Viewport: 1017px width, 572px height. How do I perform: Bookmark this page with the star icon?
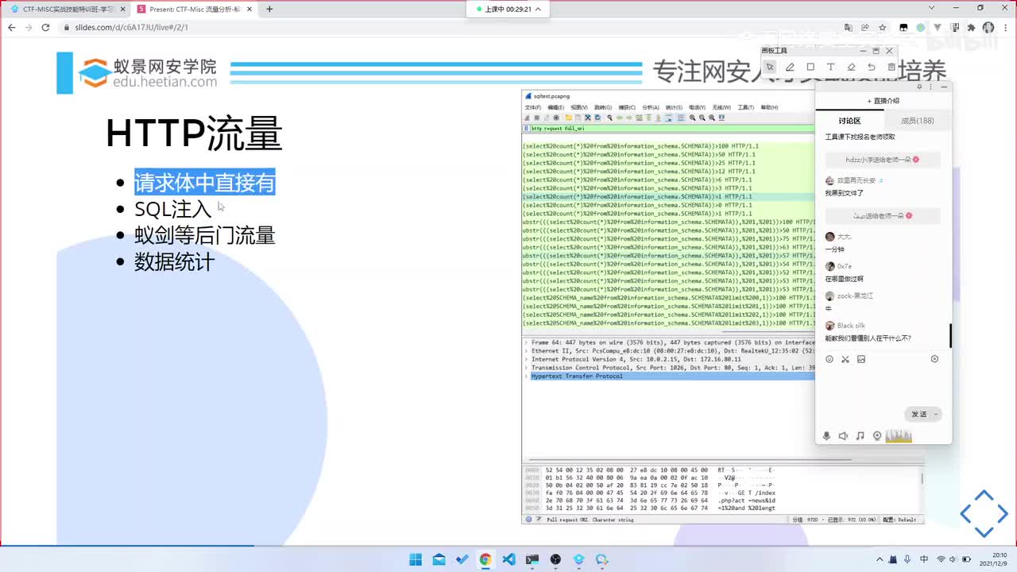[883, 27]
